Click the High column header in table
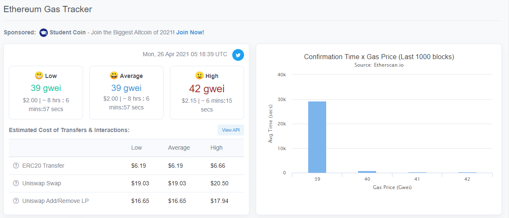 click(x=216, y=148)
